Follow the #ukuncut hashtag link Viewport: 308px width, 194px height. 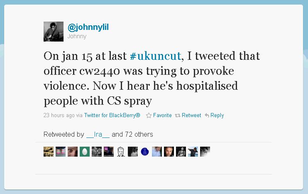point(155,56)
